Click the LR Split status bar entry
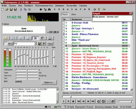136x109 pixels. point(69,107)
